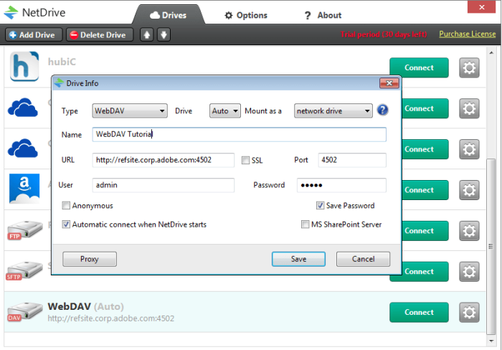Switch to the Drives tab

pos(168,15)
